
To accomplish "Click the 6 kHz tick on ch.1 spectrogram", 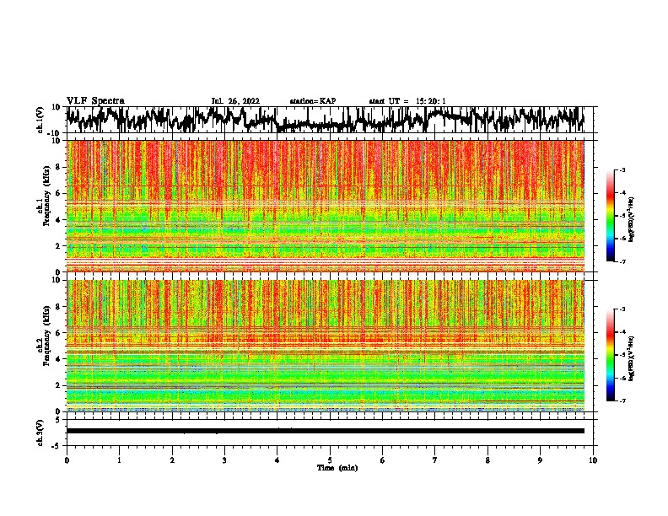I will pyautogui.click(x=58, y=193).
